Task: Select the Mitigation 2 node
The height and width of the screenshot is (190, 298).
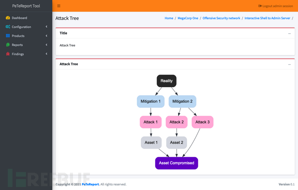Action: [182, 101]
